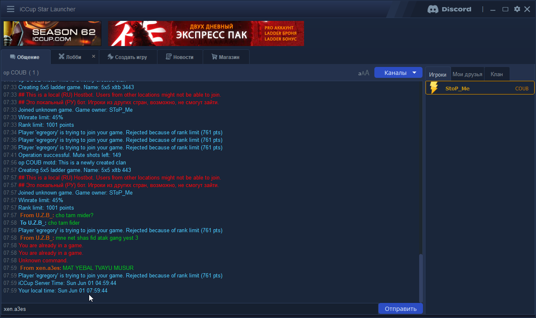Focus the chat message input field

189,309
